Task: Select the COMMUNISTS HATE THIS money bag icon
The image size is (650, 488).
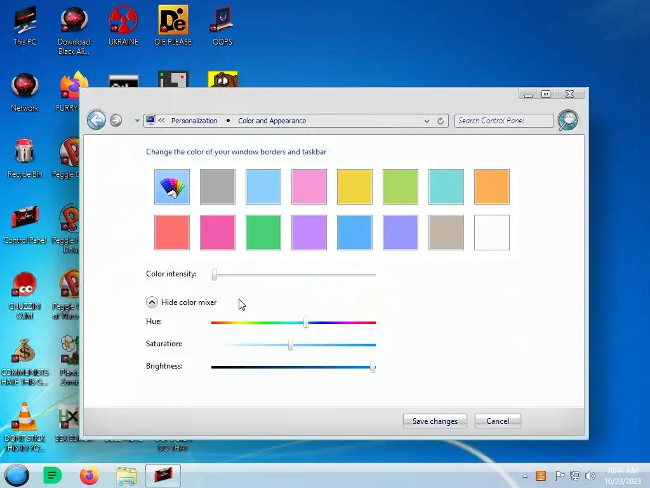Action: tap(25, 362)
